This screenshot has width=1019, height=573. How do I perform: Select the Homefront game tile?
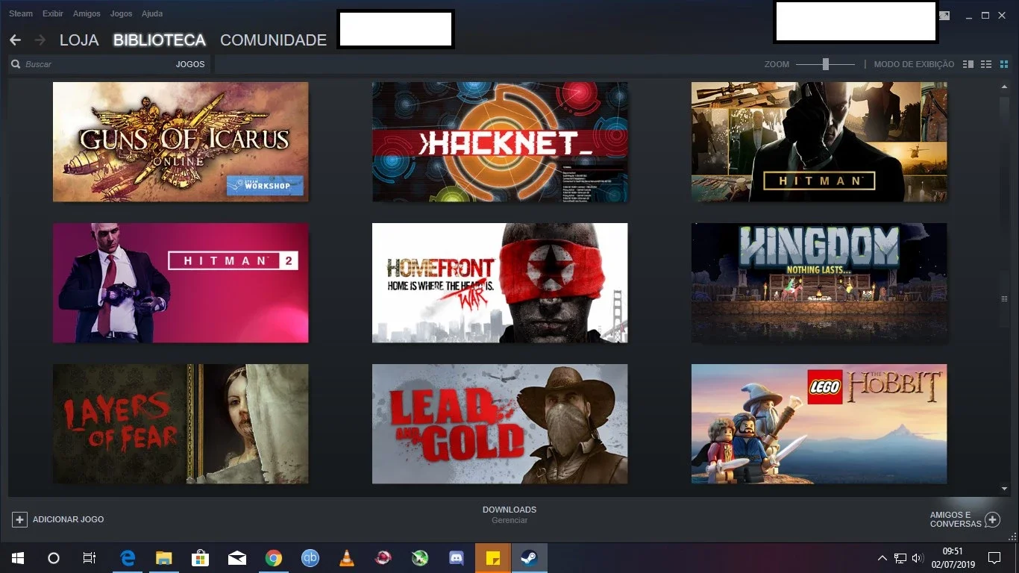[500, 283]
